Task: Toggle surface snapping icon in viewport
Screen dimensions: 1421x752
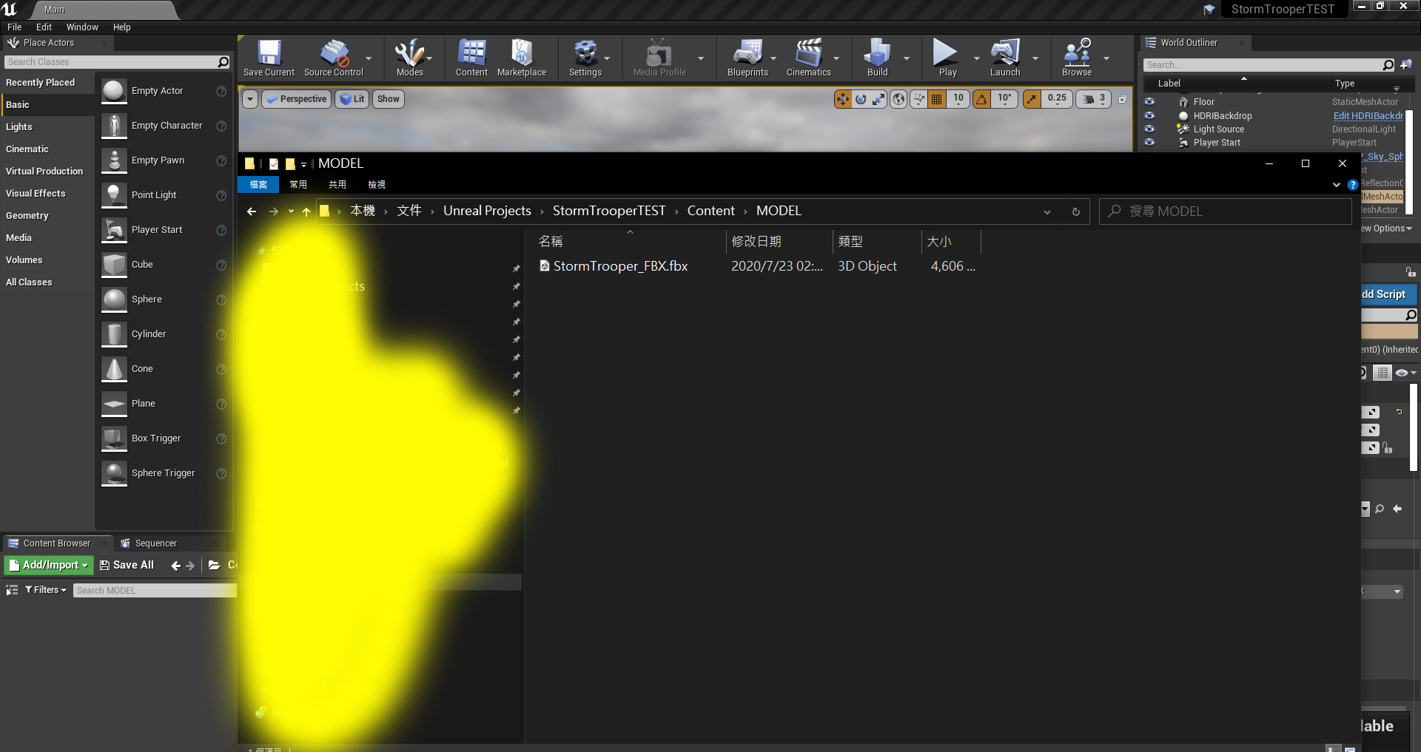Action: pyautogui.click(x=918, y=99)
